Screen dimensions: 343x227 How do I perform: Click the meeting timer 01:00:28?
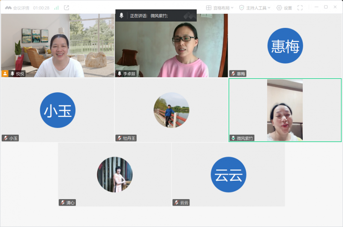click(x=41, y=8)
